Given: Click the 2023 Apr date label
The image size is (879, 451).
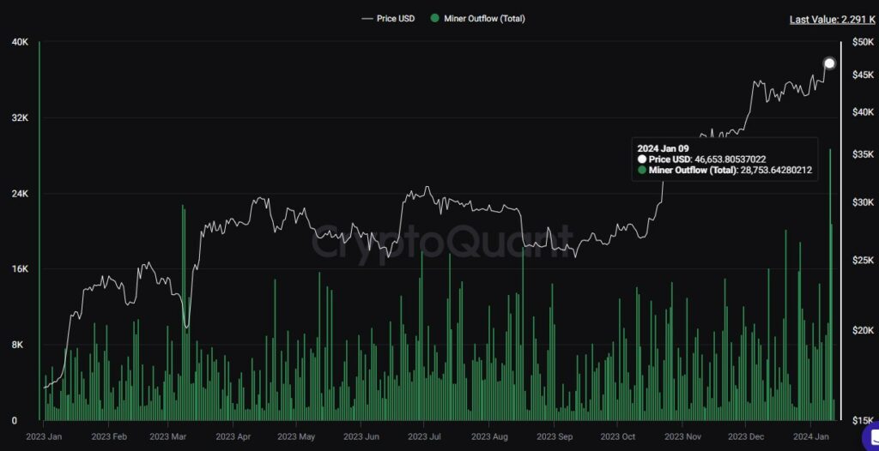Looking at the screenshot, I should point(233,436).
